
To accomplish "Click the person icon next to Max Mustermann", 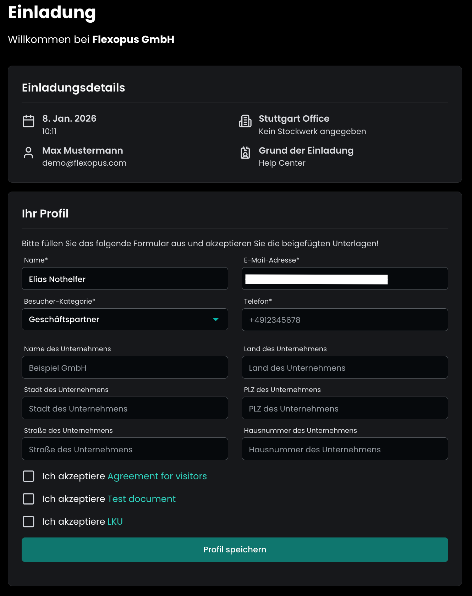I will click(28, 153).
